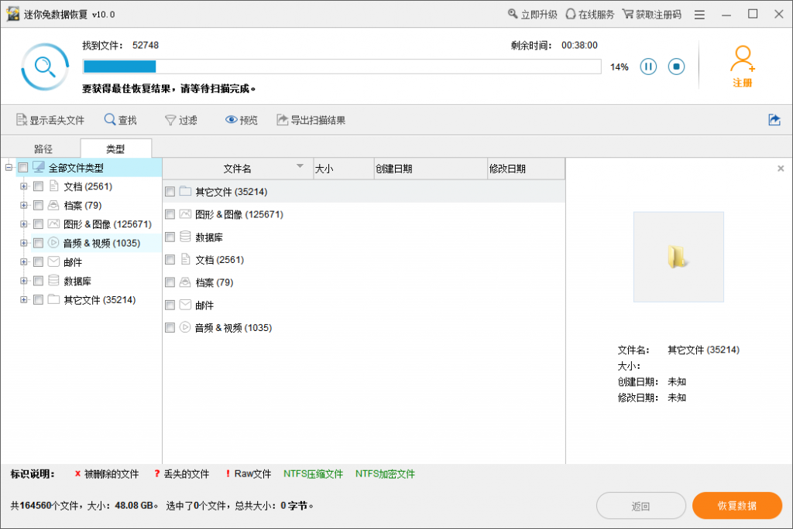Check 音频 & 视频 (1035) in file list
The image size is (793, 529).
[170, 328]
